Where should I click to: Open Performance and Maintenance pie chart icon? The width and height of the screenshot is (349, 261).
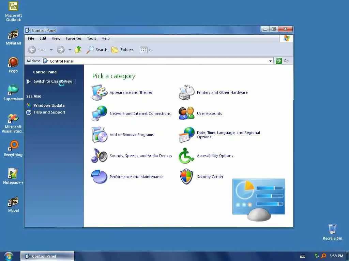coord(99,177)
